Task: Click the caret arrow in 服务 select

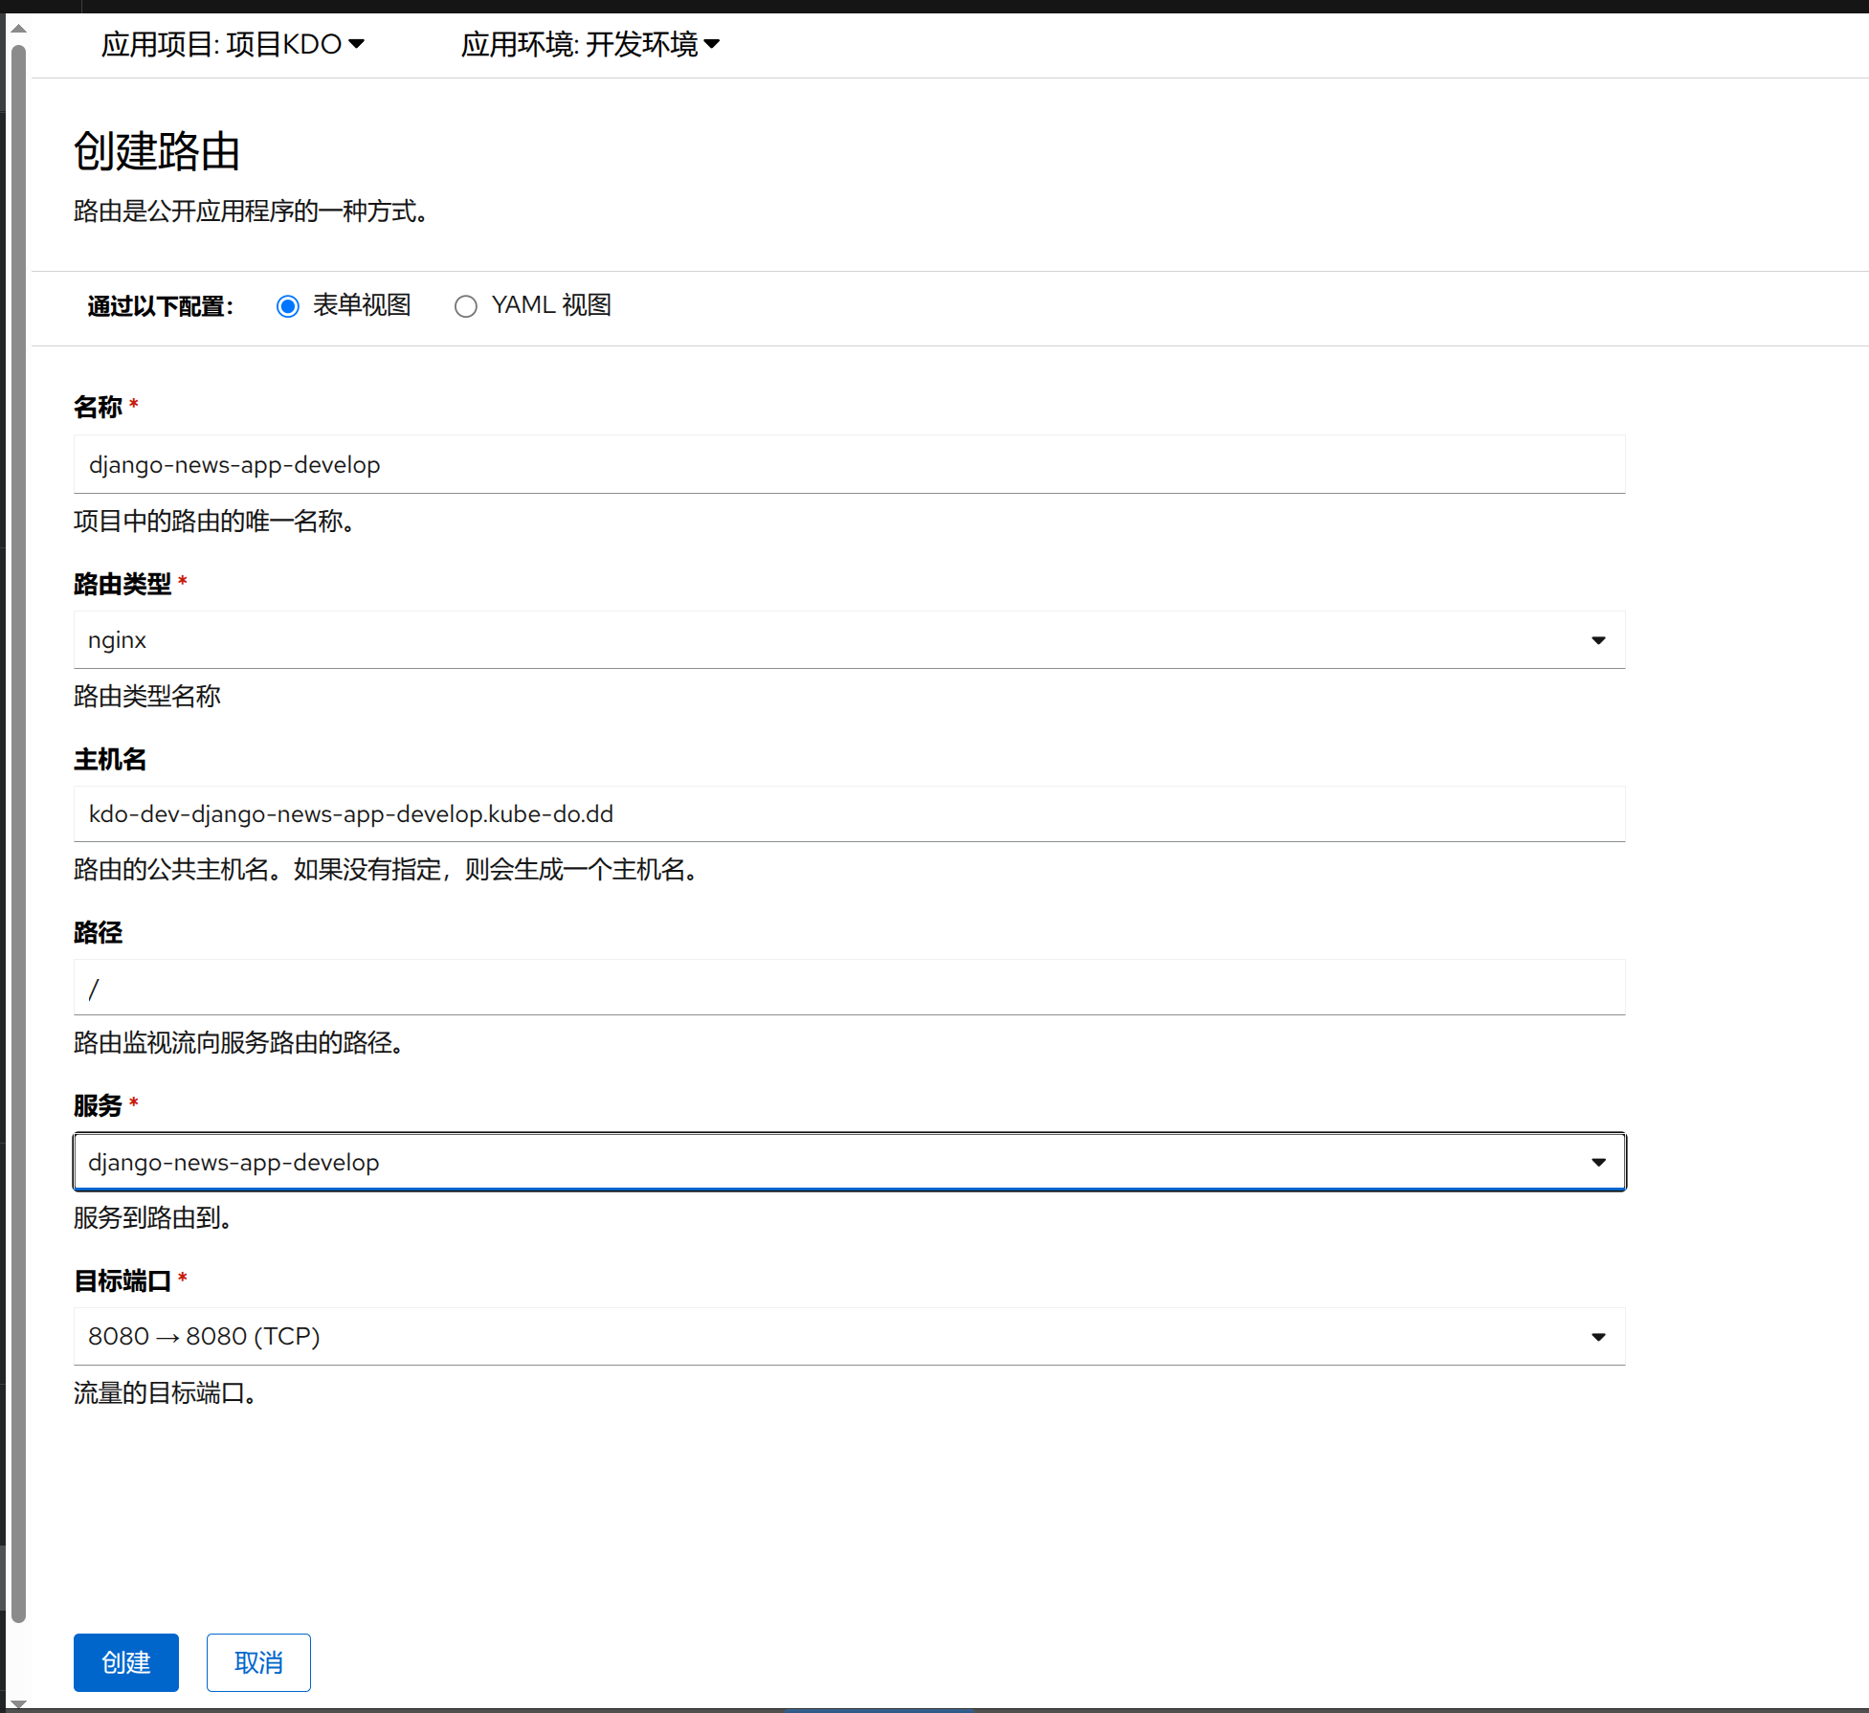Action: [x=1598, y=1162]
